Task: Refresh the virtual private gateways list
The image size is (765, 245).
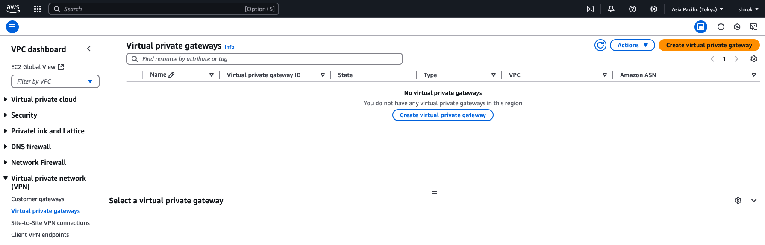Action: click(x=600, y=45)
